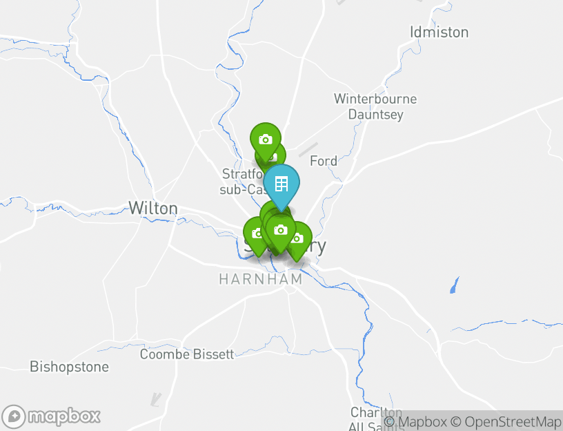Click the HARNHAM district label
This screenshot has width=563, height=431.
[x=261, y=279]
